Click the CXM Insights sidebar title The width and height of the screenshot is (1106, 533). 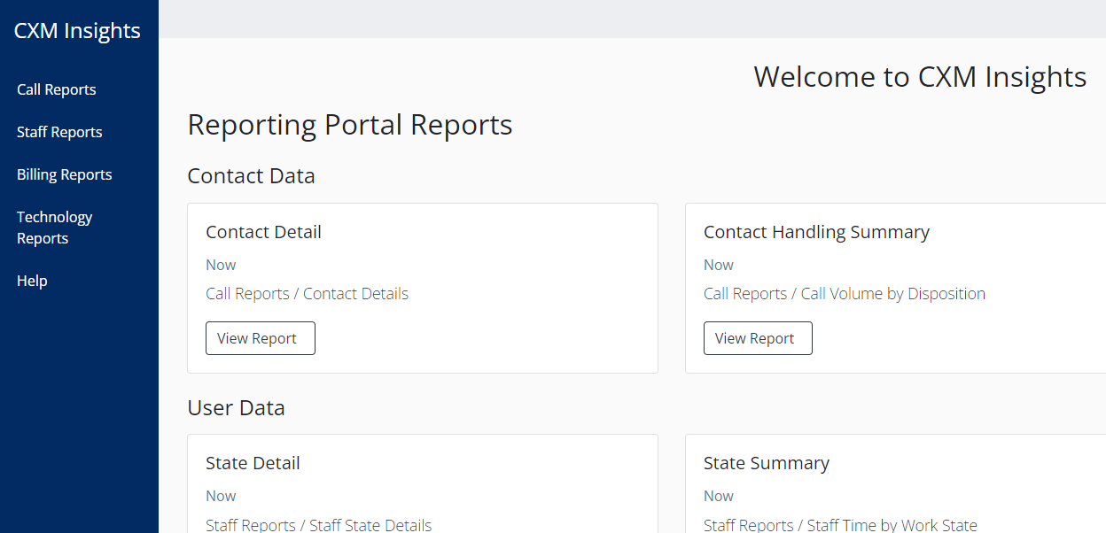(77, 31)
